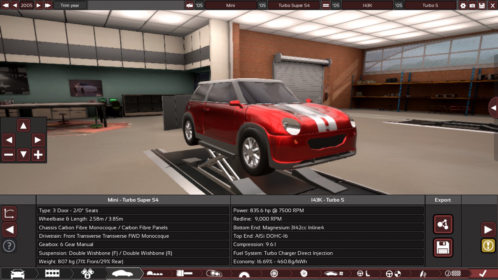Open the gearbox cog tab
The height and width of the screenshot is (280, 498).
(x=244, y=273)
